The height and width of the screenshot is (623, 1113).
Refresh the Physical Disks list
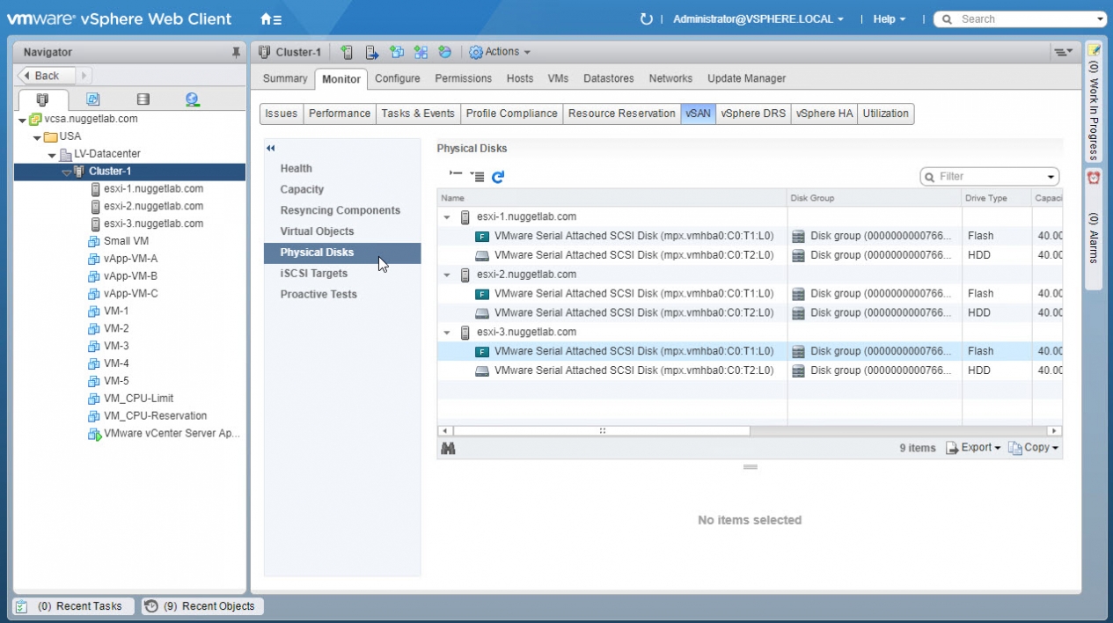click(498, 177)
